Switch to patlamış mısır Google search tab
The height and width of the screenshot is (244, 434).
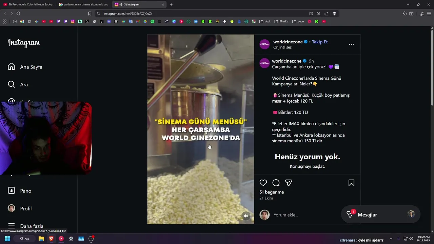coord(83,4)
